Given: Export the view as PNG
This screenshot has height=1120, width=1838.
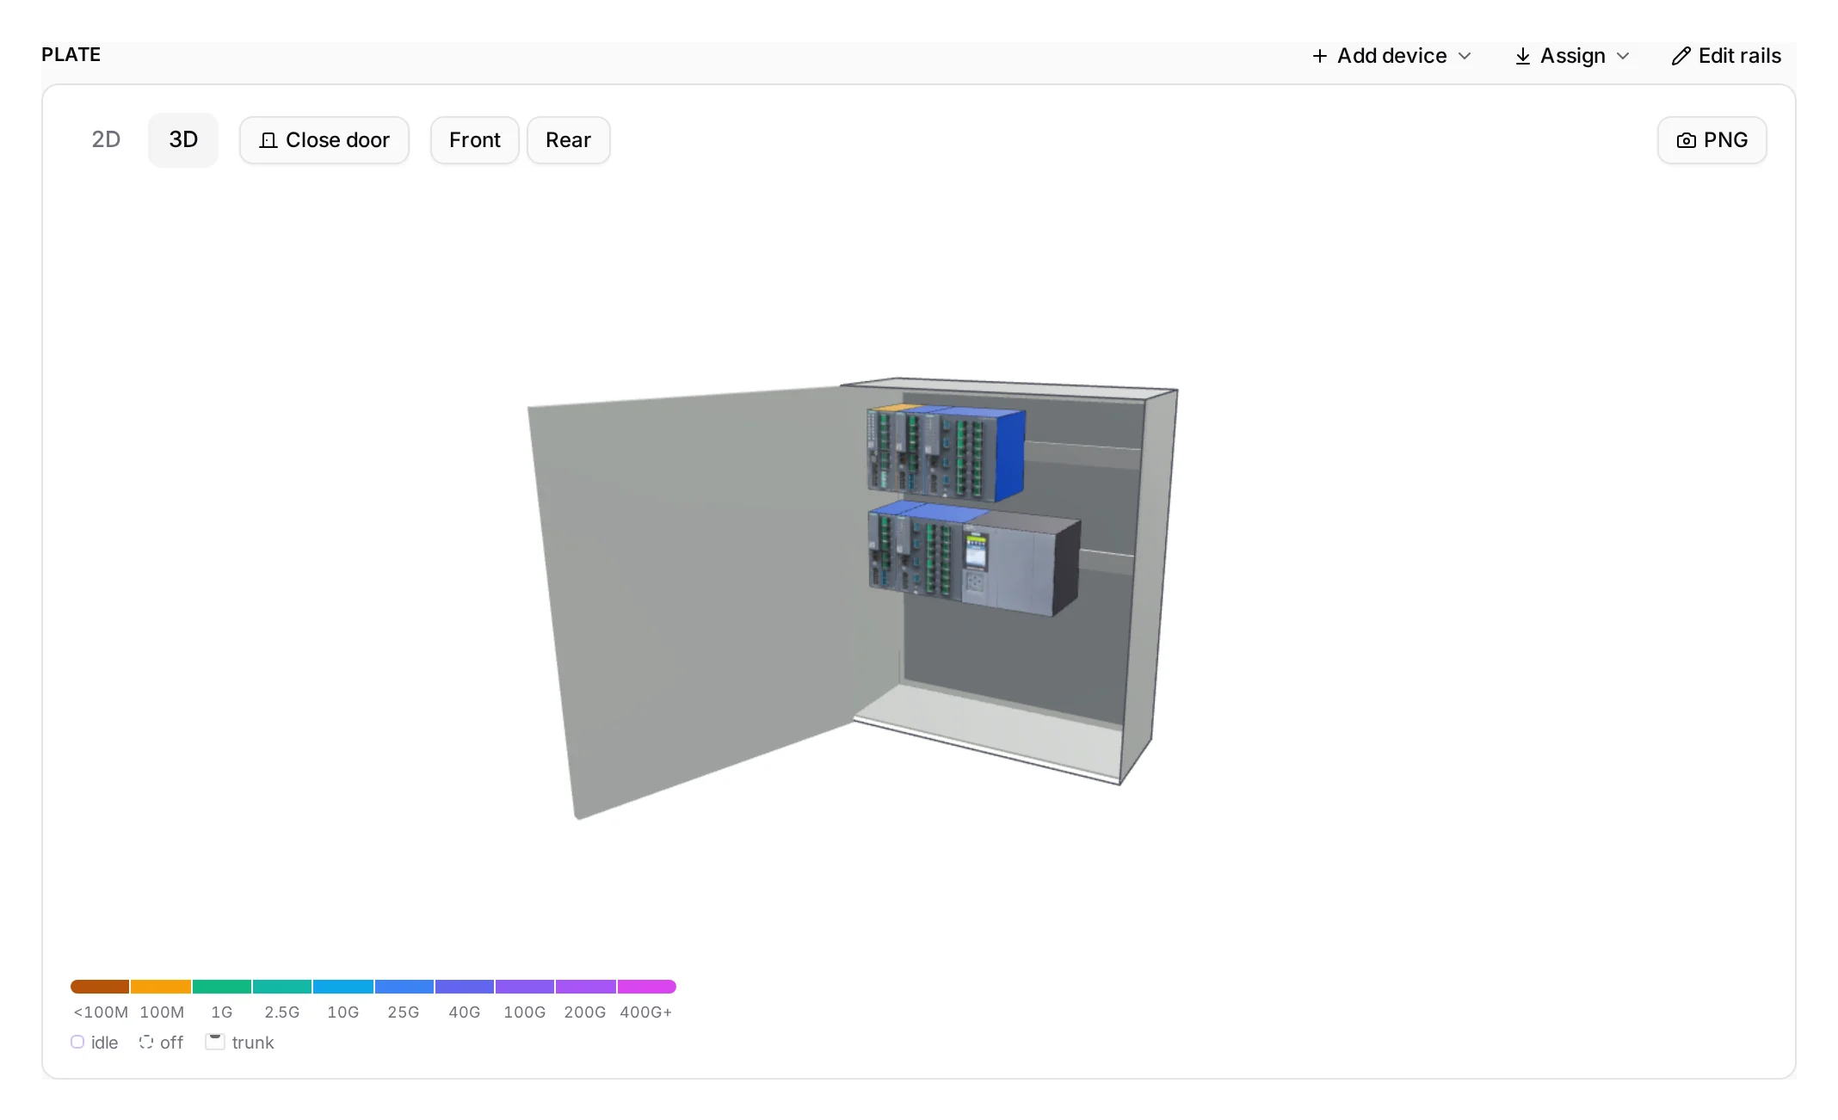Looking at the screenshot, I should (x=1712, y=140).
